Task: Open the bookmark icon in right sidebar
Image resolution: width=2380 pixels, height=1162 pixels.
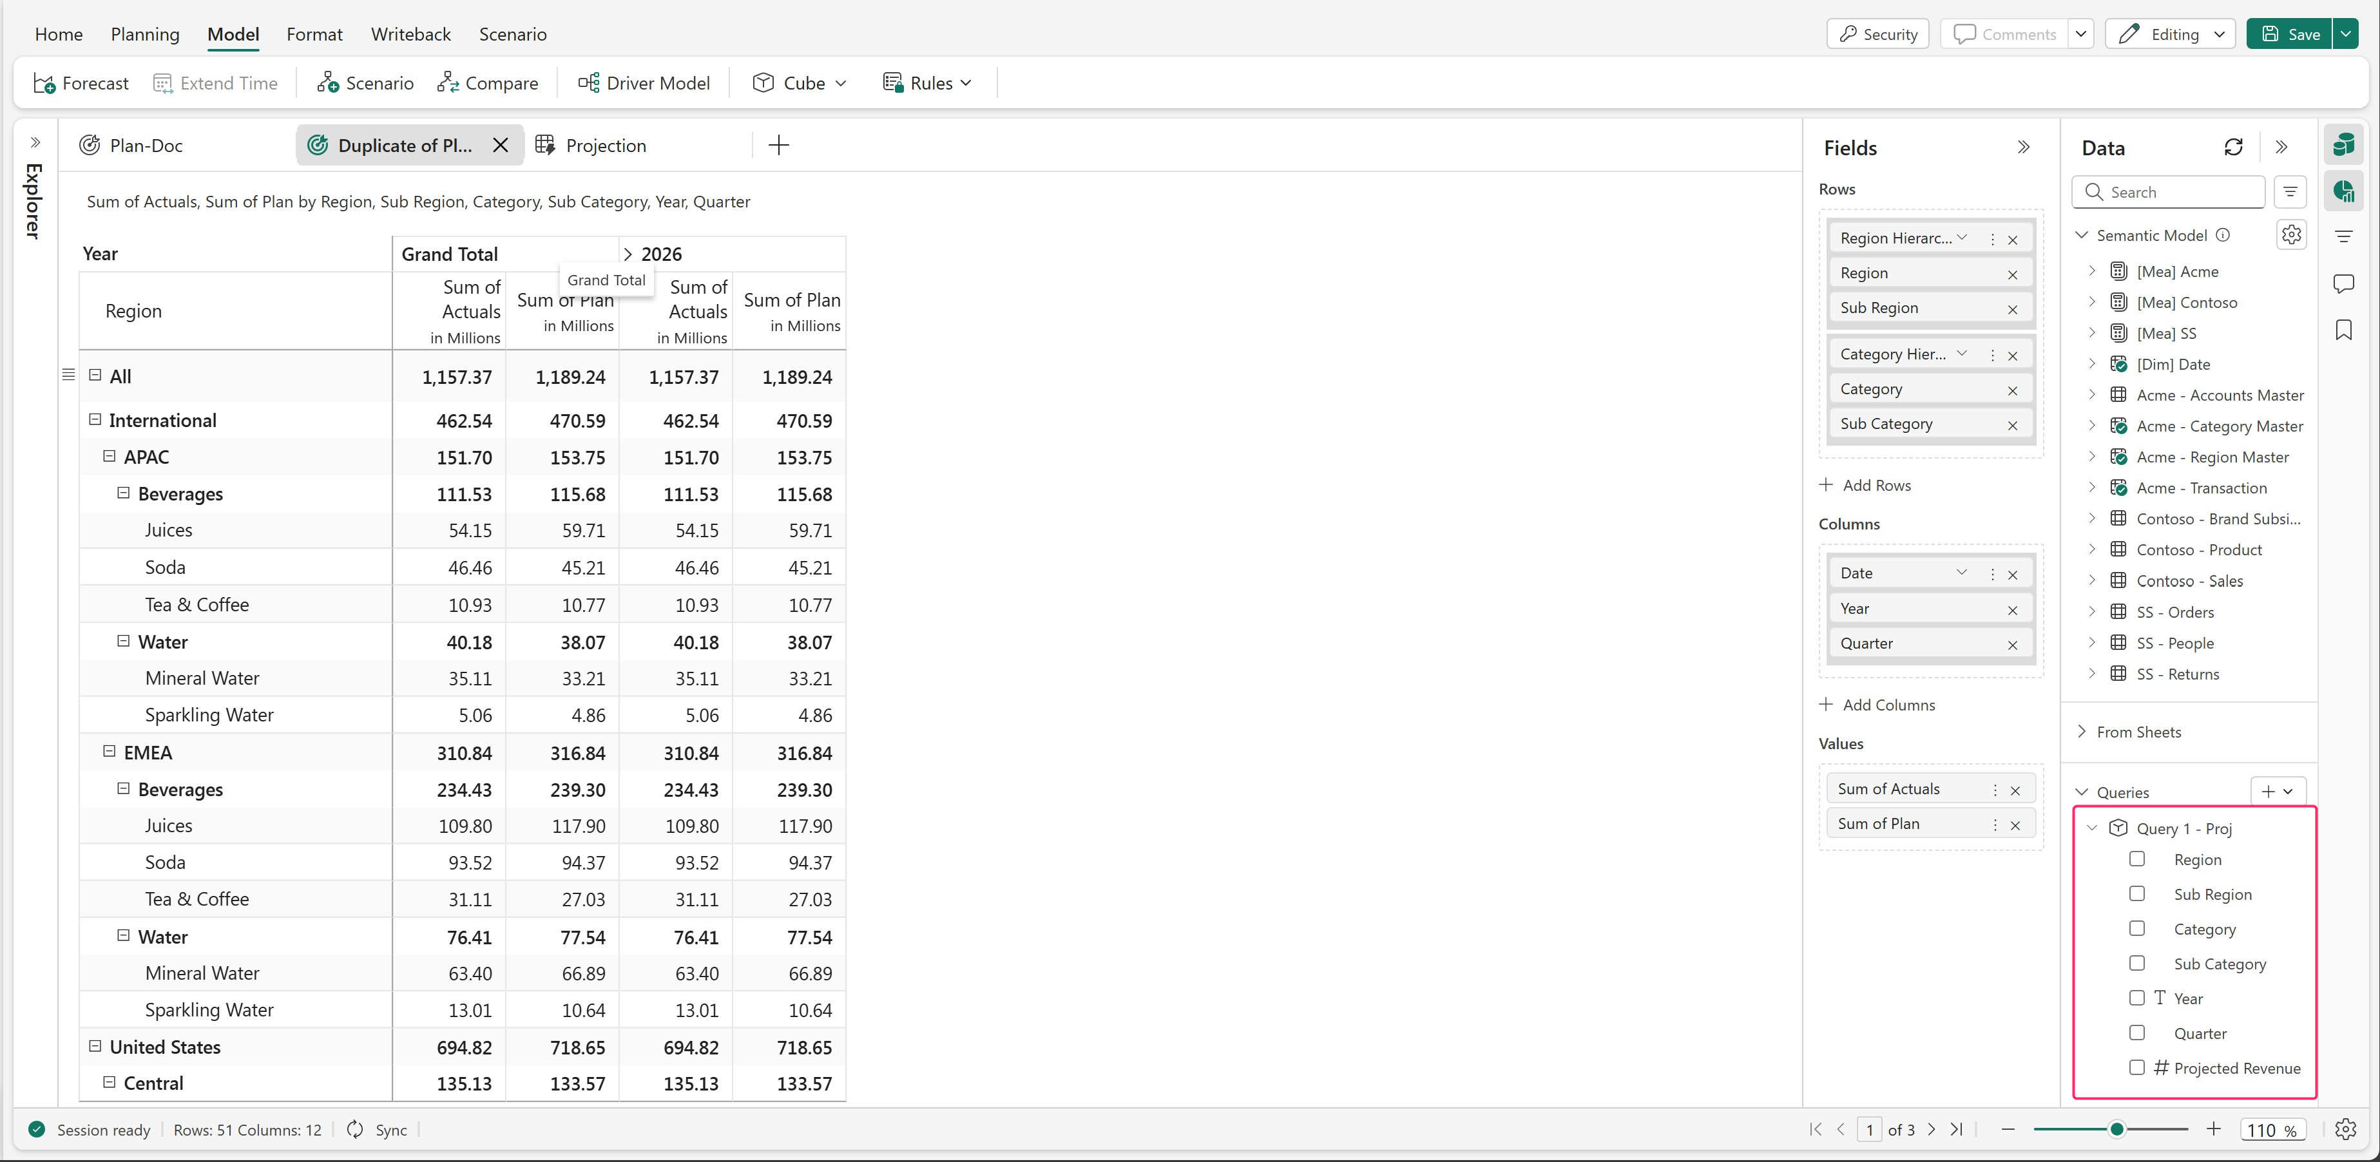Action: (2343, 330)
